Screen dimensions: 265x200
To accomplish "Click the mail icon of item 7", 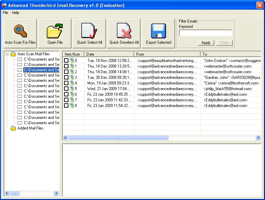I will 72,100.
